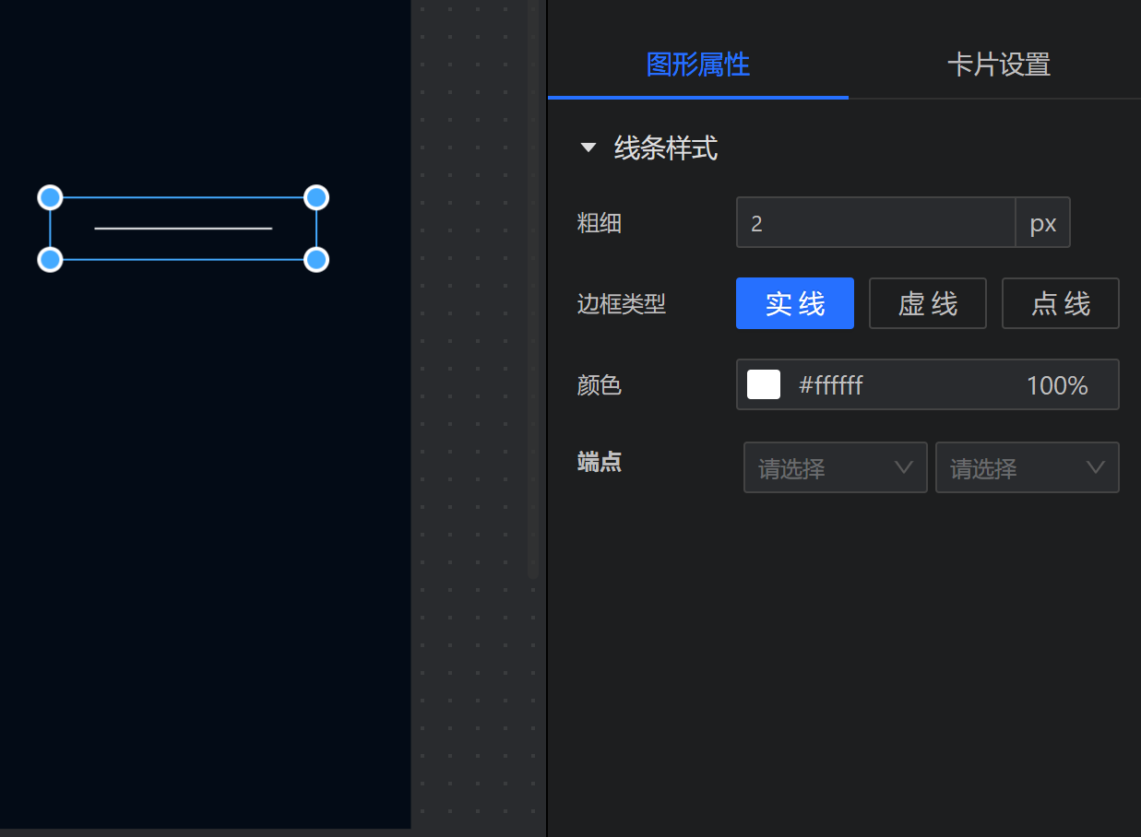Click the canvas vertical scrollbar
The height and width of the screenshot is (837, 1141).
[533, 277]
